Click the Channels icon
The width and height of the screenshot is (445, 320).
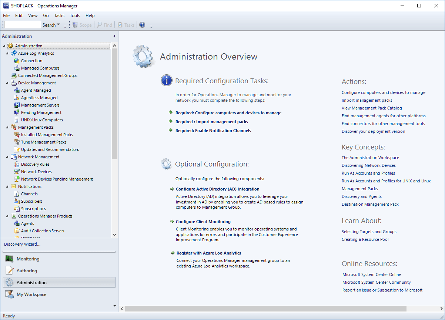point(16,194)
